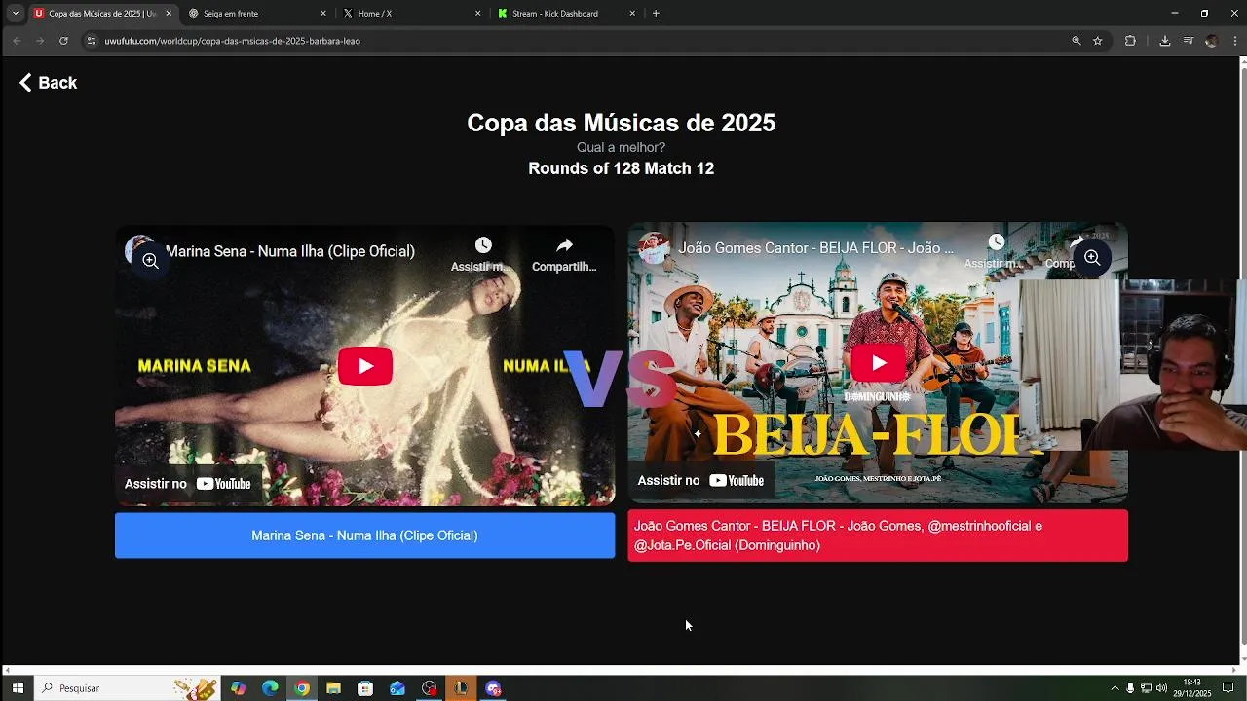Screen dimensions: 1247x701
Task: Click the microphone tray icon
Action: [1130, 688]
